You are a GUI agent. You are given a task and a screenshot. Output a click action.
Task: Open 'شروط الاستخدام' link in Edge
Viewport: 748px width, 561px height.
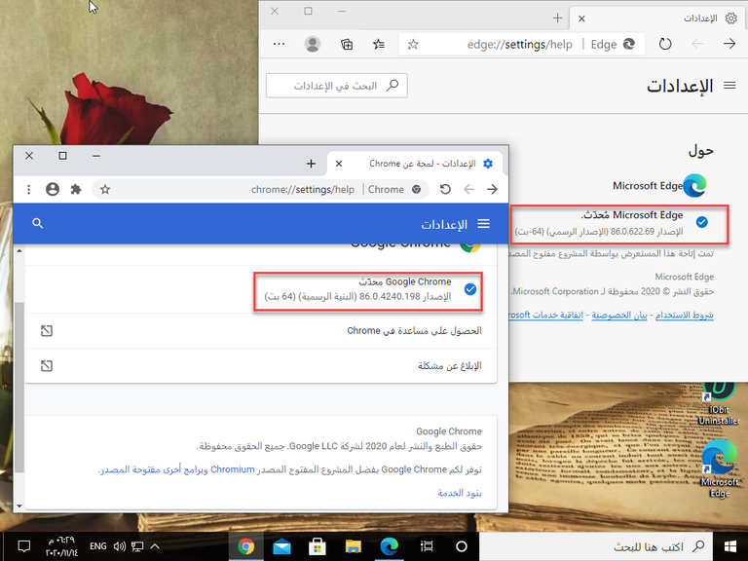(x=684, y=316)
